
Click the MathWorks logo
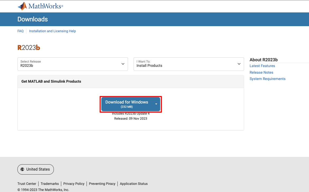click(x=40, y=6)
